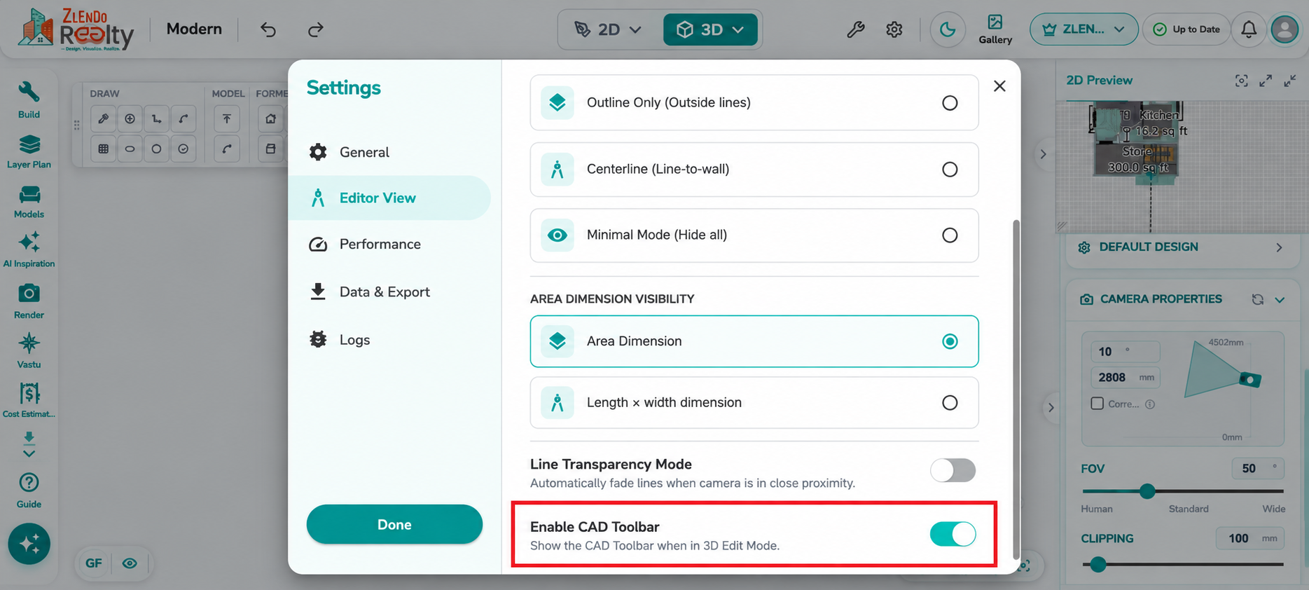Adjust the FOV slider handle
Image resolution: width=1309 pixels, height=590 pixels.
coord(1147,491)
